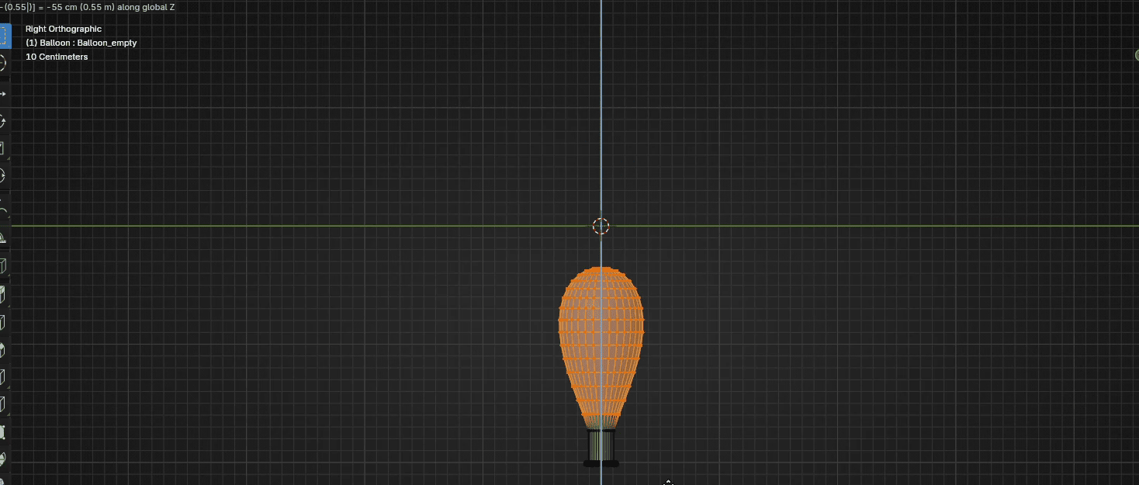This screenshot has height=485, width=1139.
Task: Click the 3D cursor at world origin
Action: pos(601,226)
